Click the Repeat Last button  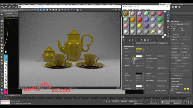(x=180, y=24)
